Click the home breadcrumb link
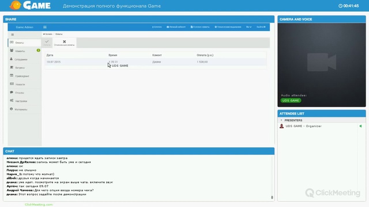 (x=48, y=34)
